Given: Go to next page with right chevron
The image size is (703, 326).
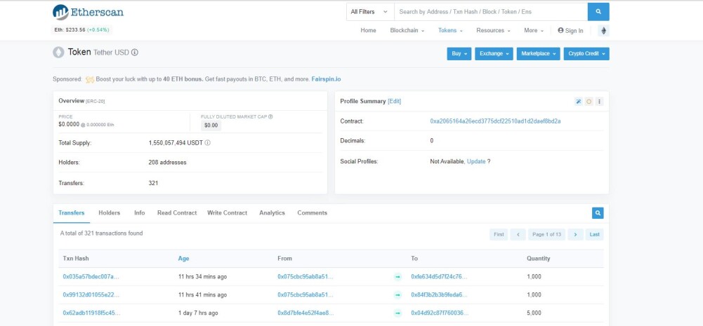Looking at the screenshot, I should [575, 234].
